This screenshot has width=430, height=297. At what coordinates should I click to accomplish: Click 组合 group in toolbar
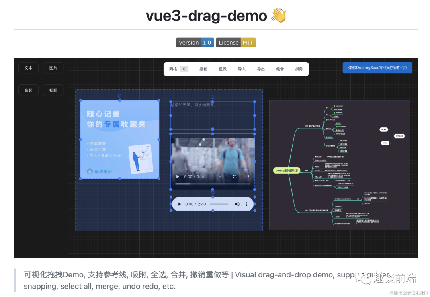280,69
